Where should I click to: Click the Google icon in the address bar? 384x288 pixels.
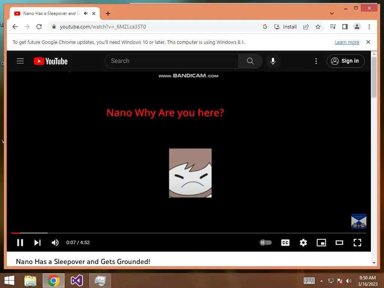point(265,27)
